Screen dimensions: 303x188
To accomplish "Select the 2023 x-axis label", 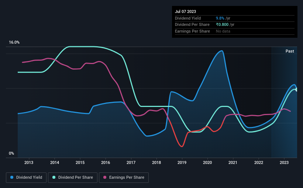I will [284, 162].
